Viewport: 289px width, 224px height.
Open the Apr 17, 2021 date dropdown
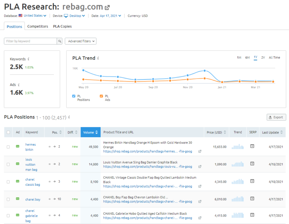point(110,16)
